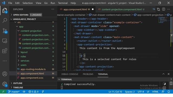Click the master branch indicator
The height and width of the screenshot is (97, 173).
pos(14,92)
